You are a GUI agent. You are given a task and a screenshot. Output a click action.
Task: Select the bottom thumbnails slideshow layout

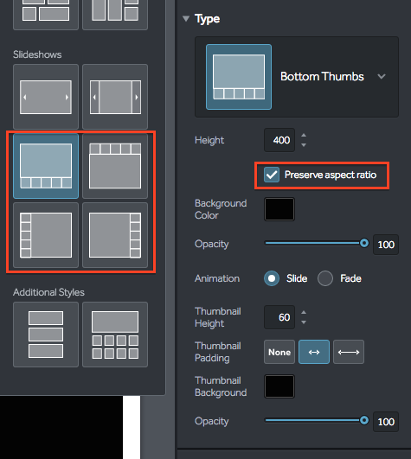click(46, 166)
